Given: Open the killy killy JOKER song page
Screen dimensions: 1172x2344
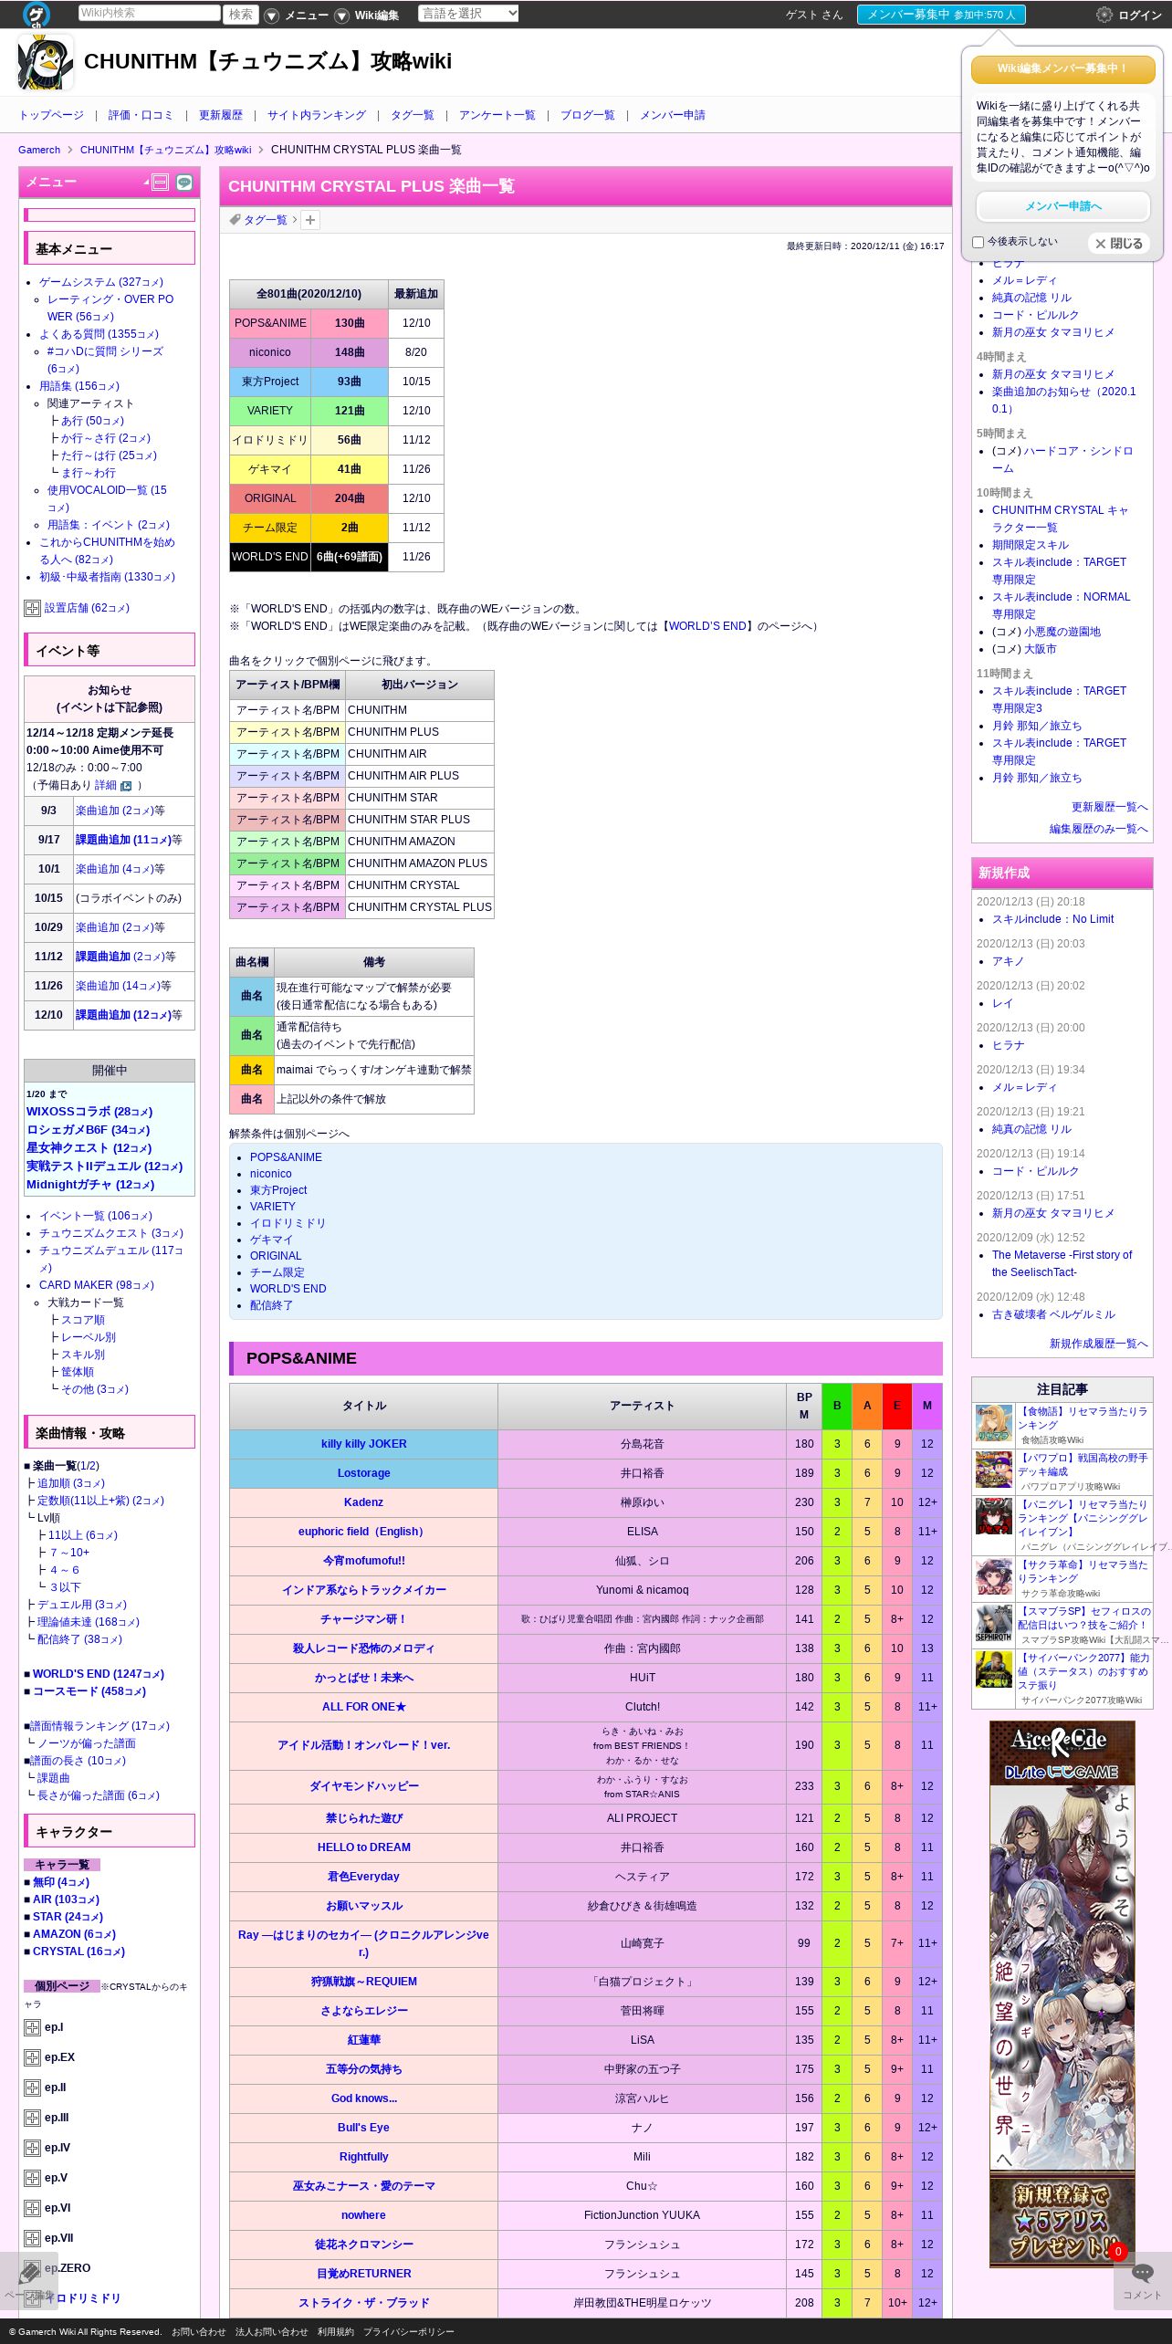Looking at the screenshot, I should [364, 1444].
